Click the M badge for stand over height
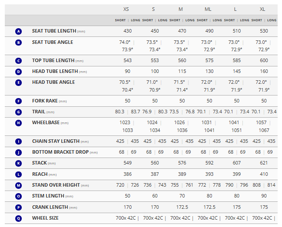Viewport: 282px width, 227px height. (x=18, y=185)
